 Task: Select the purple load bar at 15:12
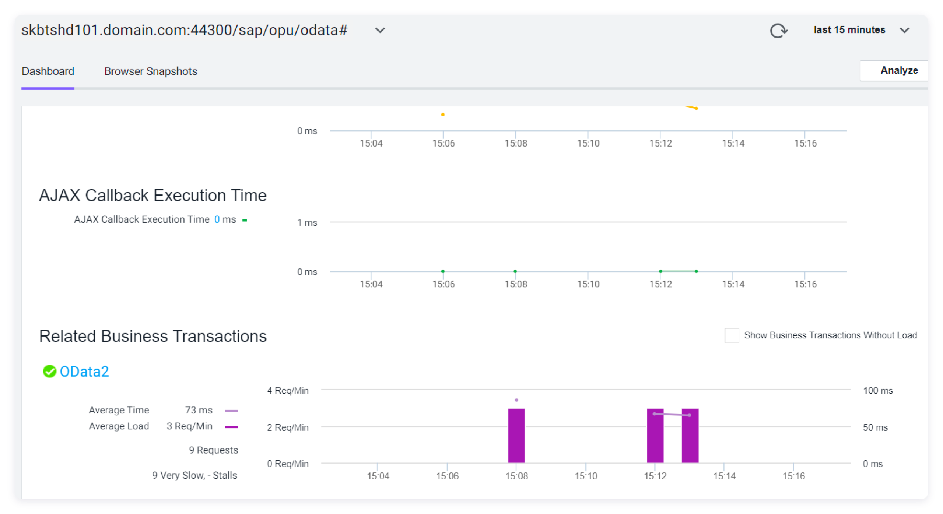point(655,436)
